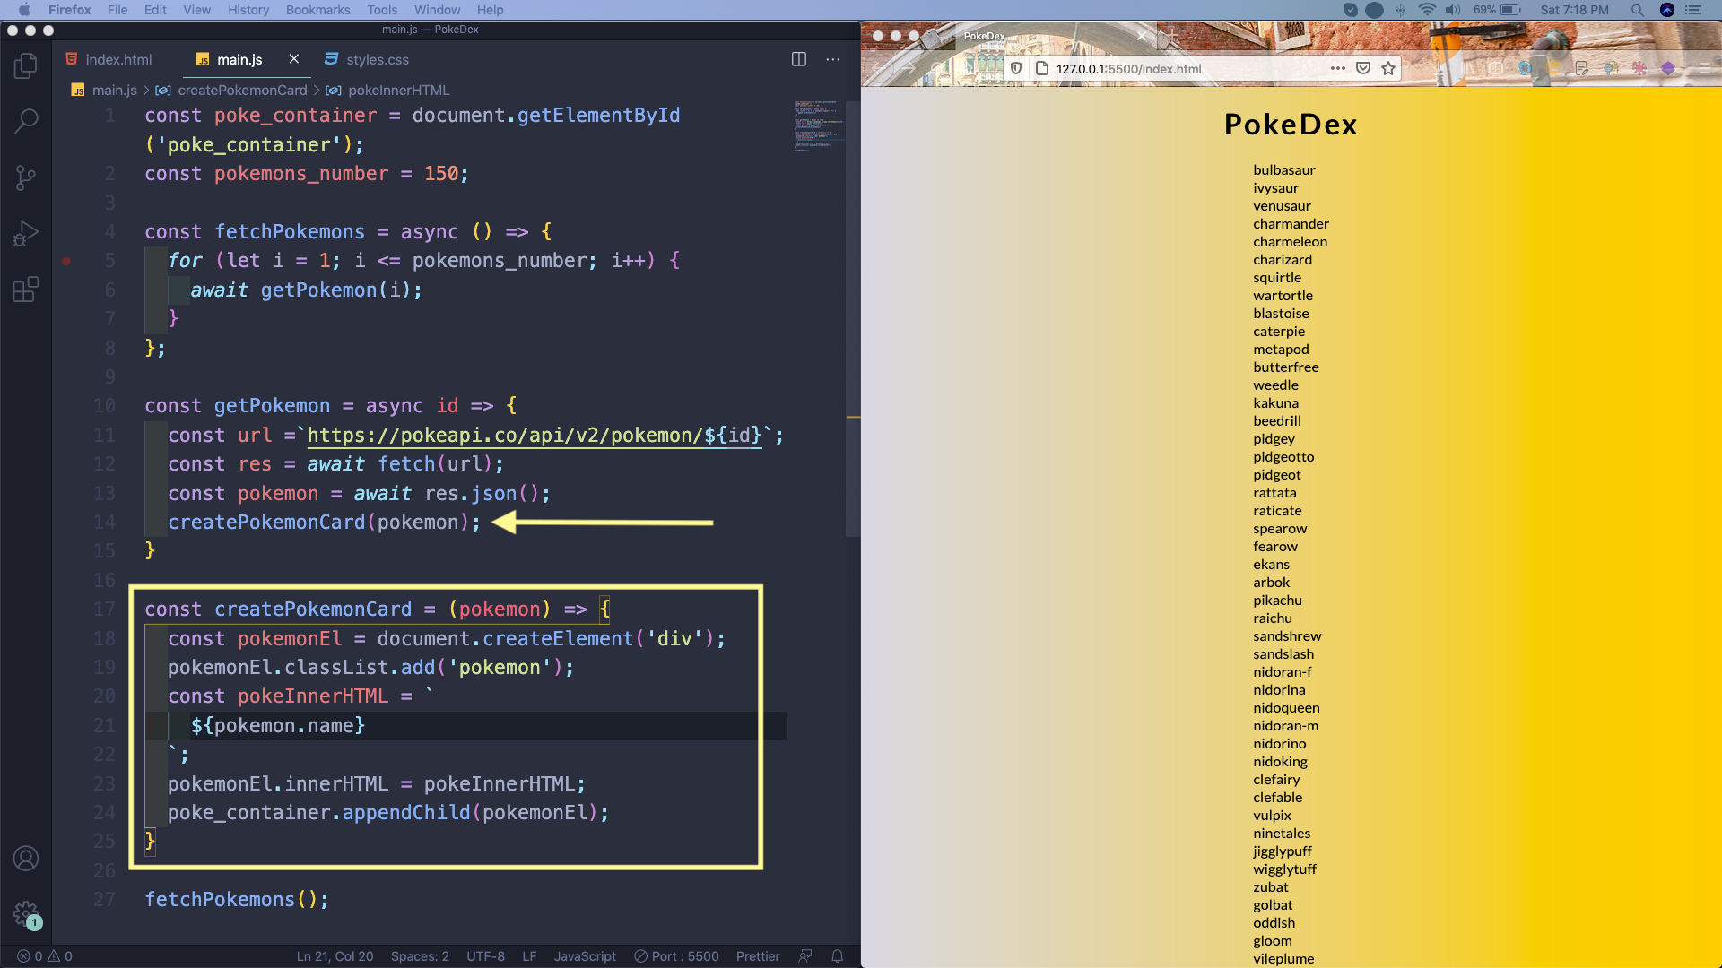Click the PokeDex page heading
This screenshot has height=968, width=1722.
click(1291, 125)
